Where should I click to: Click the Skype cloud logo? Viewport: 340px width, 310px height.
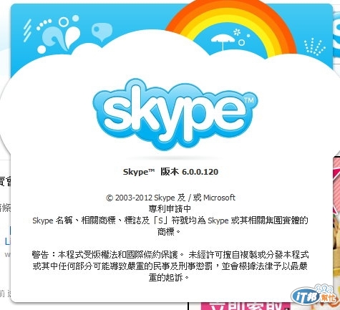[x=175, y=115]
